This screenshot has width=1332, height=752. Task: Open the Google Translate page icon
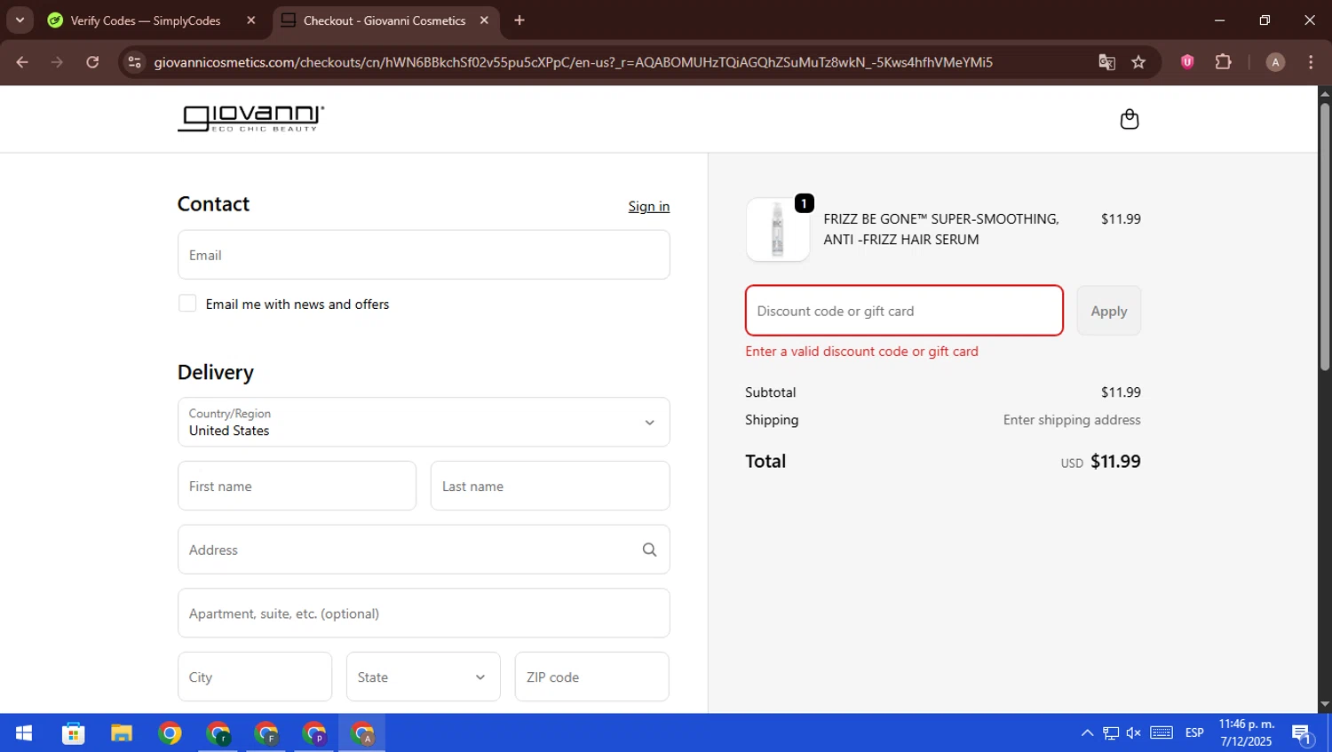pyautogui.click(x=1106, y=62)
